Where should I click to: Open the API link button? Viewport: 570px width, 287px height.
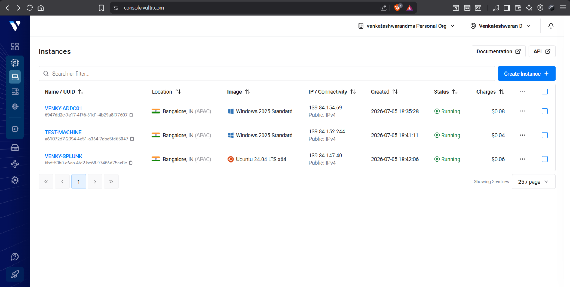pos(542,51)
